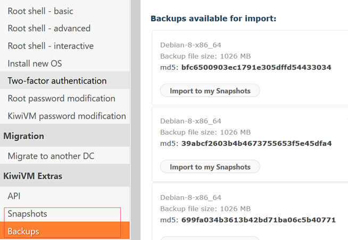Import backup with md5 starting 39abcf2 to Snapshots
This screenshot has width=348, height=240.
210,167
